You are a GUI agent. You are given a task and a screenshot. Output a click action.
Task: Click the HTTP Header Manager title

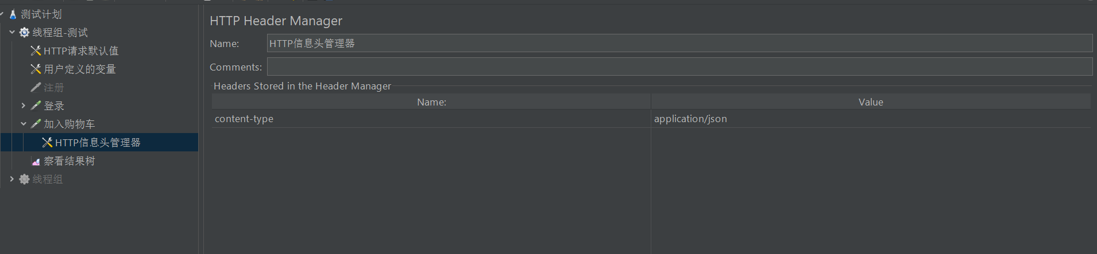pos(276,21)
